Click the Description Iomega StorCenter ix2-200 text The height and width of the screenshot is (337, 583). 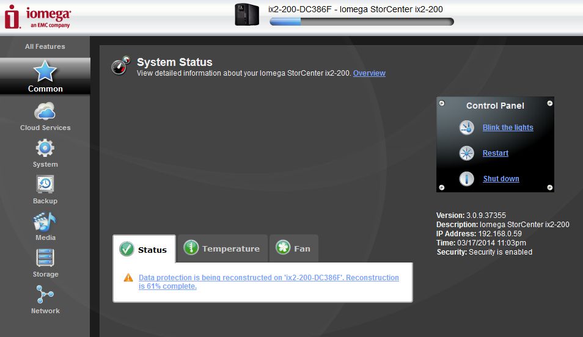pos(503,225)
